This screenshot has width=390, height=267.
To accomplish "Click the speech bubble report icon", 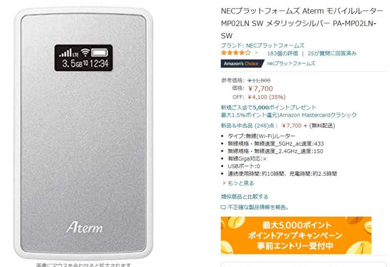I will click(x=223, y=207).
